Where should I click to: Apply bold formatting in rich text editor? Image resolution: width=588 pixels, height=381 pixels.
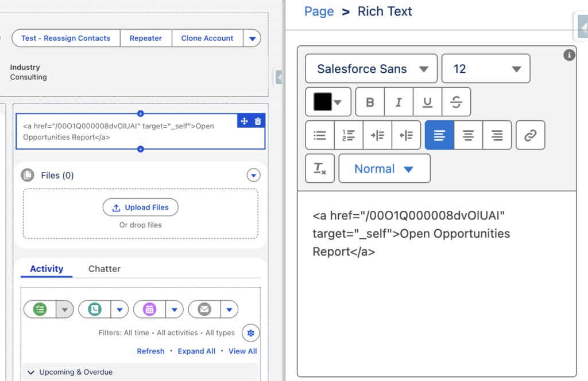[x=369, y=101]
